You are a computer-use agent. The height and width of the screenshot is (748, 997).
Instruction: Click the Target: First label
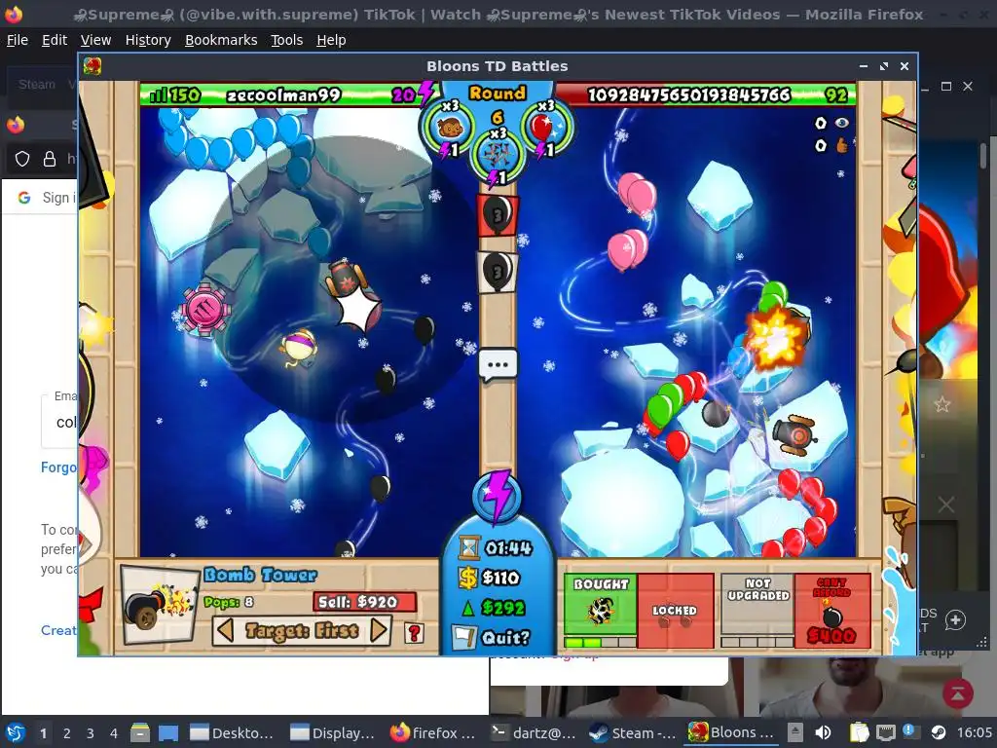point(302,631)
